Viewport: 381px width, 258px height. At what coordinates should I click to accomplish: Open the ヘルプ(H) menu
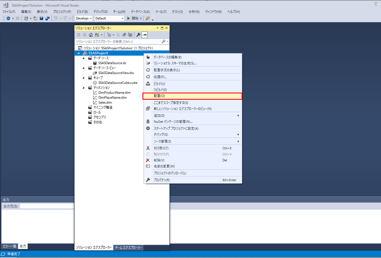(233, 12)
